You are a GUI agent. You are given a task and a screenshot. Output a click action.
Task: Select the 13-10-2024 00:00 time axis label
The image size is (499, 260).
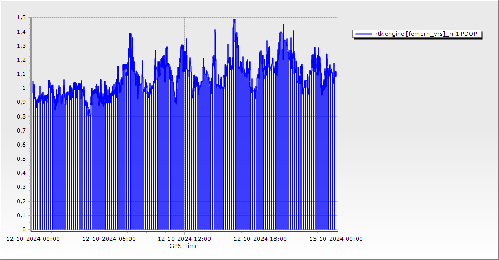click(336, 239)
